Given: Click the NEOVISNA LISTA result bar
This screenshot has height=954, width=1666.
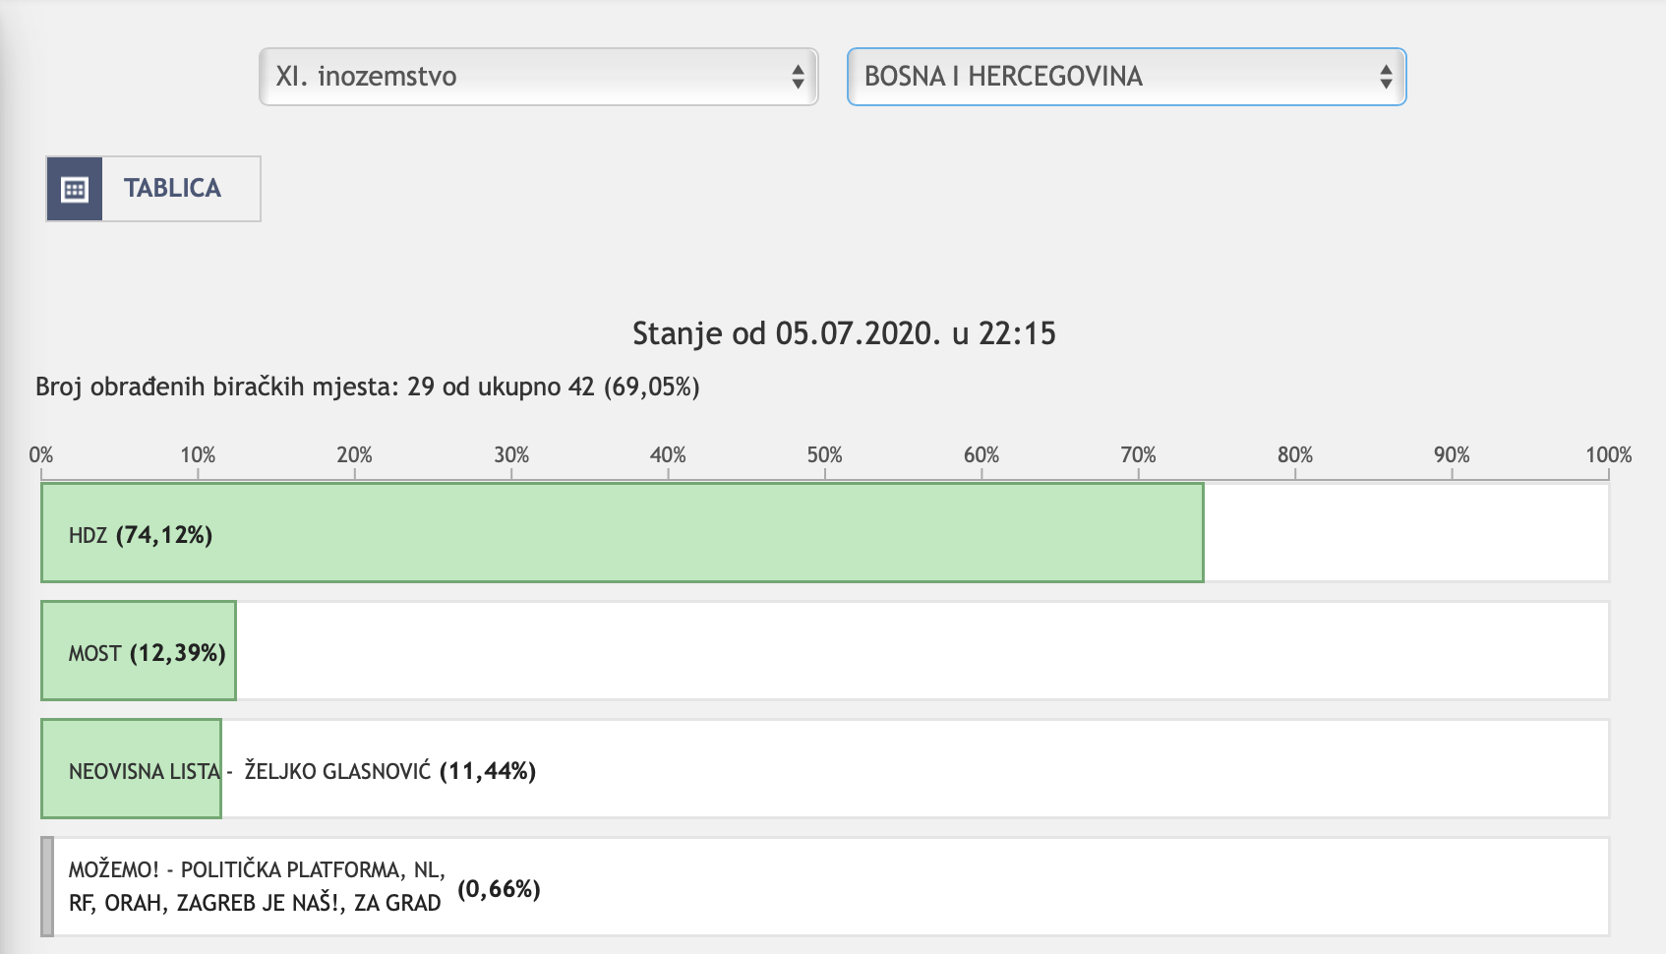Looking at the screenshot, I should pyautogui.click(x=131, y=768).
